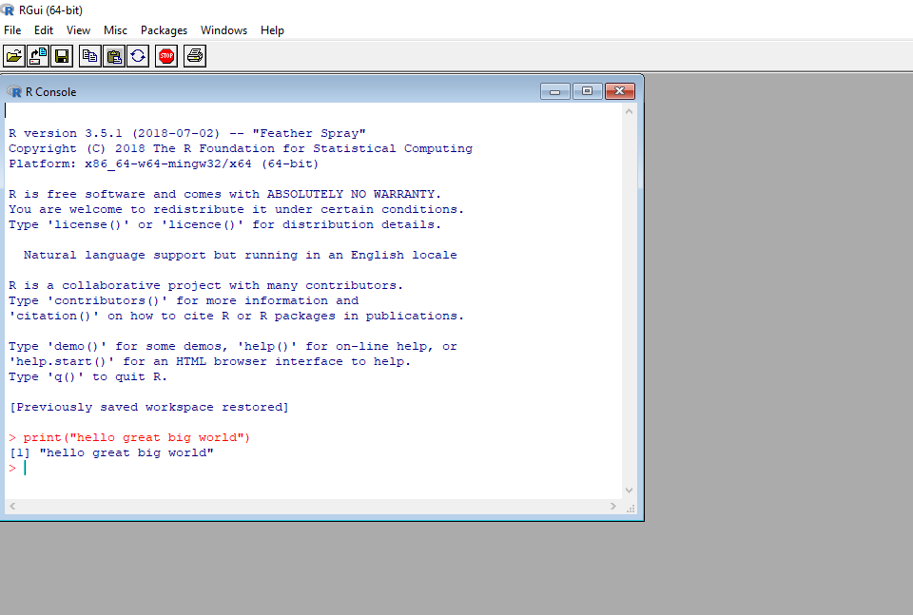Click "[Previously saved workspace restored]" text
The width and height of the screenshot is (913, 615).
click(149, 407)
